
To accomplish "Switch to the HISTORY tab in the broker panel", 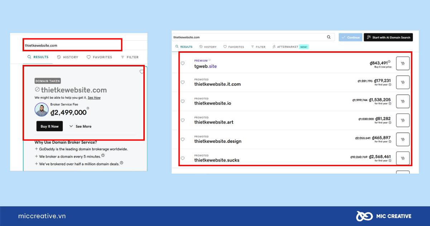I will tap(68, 57).
